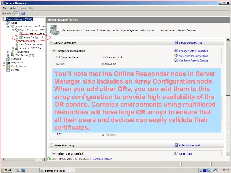The width and height of the screenshot is (231, 173).
Task: Click the Web Server (IIS) node icon
Action: coord(13,55)
